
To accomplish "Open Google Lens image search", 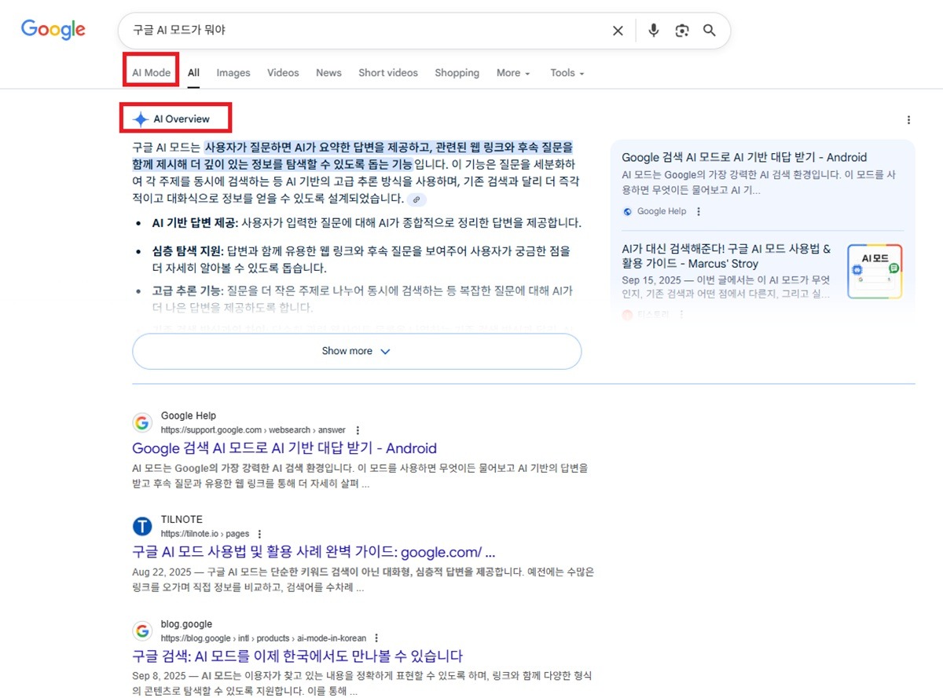I will pyautogui.click(x=681, y=30).
